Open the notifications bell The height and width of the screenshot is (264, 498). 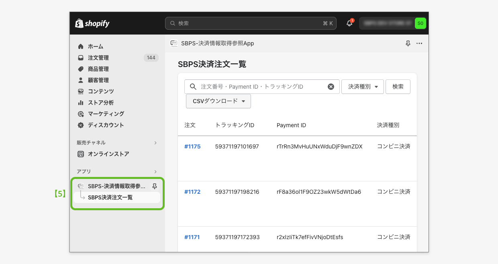click(x=349, y=23)
